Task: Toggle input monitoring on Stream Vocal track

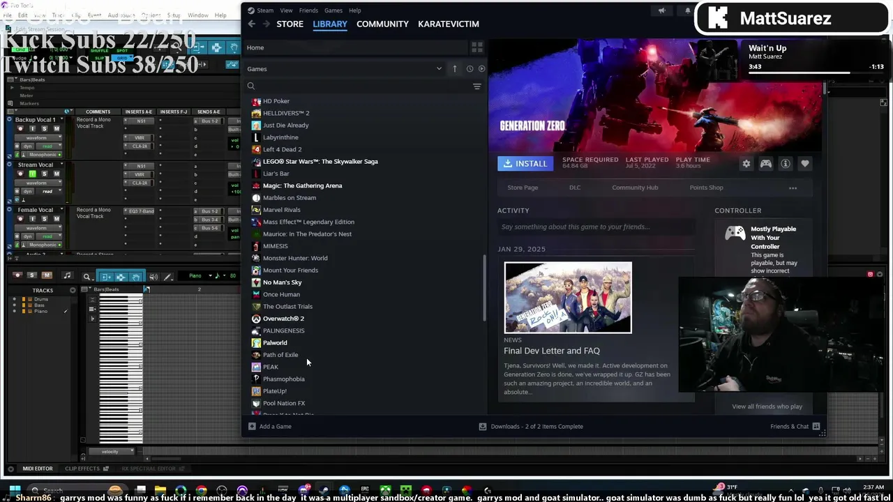Action: [x=32, y=174]
